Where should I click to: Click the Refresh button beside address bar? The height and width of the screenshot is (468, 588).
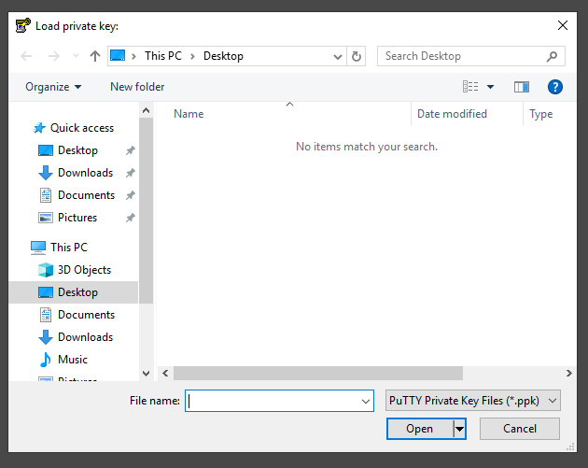coord(357,56)
